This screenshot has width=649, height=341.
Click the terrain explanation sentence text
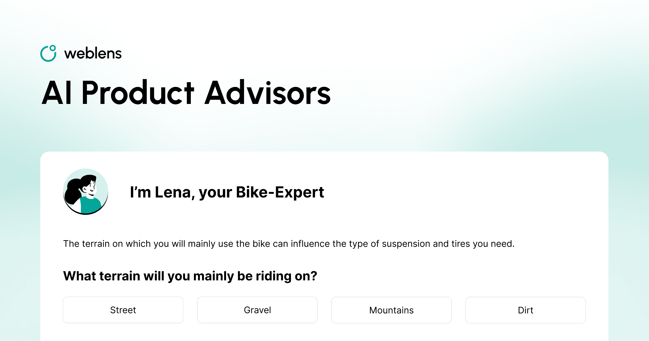[x=289, y=243]
